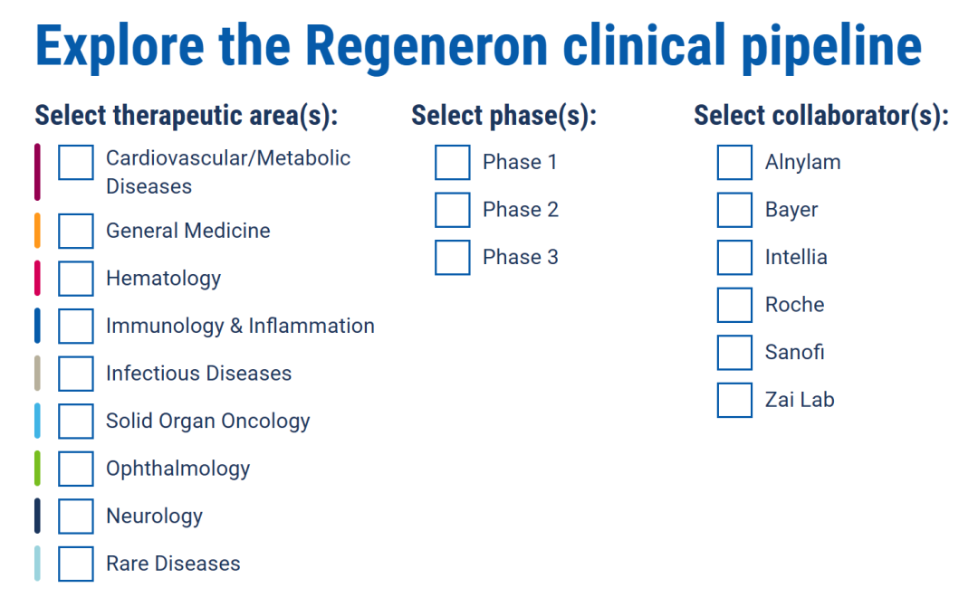Tick the Immunology & Inflammation checkbox

(x=76, y=326)
